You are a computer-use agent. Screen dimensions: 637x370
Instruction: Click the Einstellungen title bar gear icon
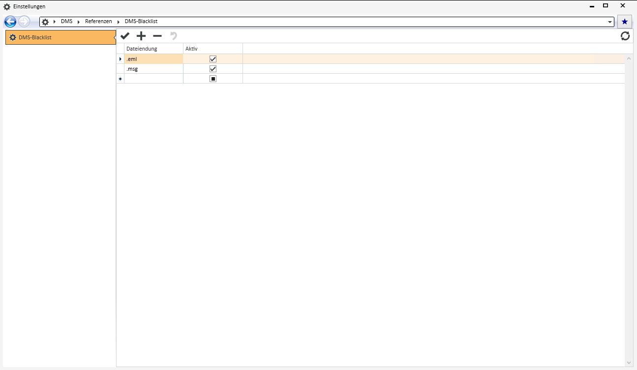click(7, 6)
